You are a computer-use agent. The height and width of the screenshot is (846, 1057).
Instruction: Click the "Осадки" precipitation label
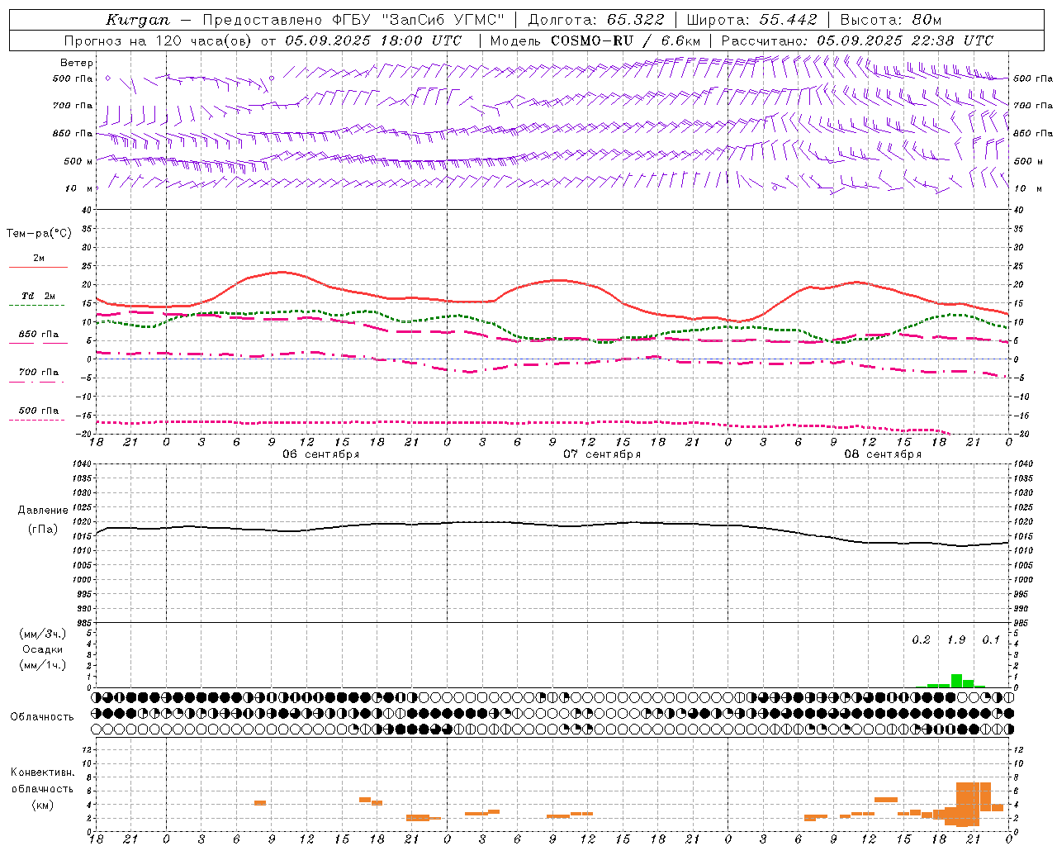point(43,649)
